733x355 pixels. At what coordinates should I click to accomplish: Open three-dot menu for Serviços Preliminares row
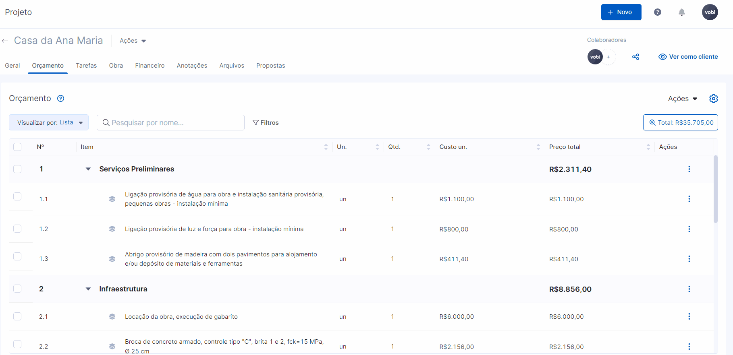pos(689,169)
